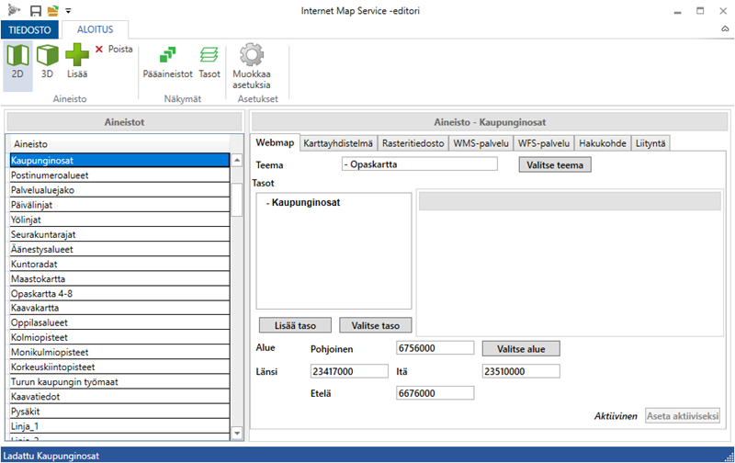Click the datasets list scrollbar thumb
This screenshot has height=463, width=735.
point(237,199)
